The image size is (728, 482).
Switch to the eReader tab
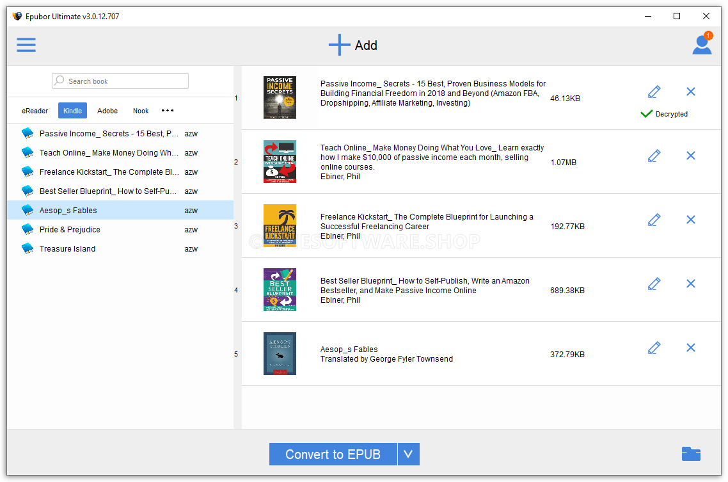[x=35, y=111]
